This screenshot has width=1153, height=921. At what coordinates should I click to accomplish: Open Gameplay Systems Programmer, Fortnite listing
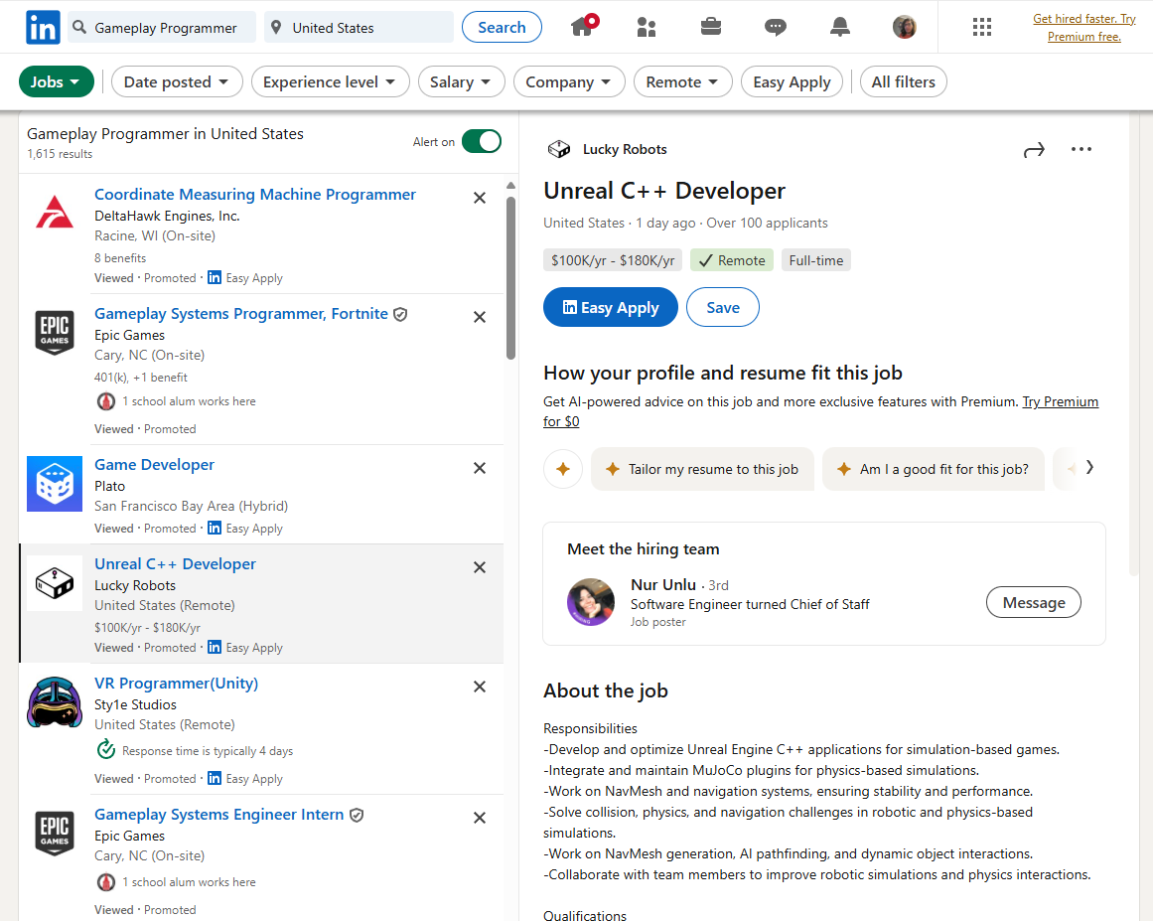tap(241, 313)
